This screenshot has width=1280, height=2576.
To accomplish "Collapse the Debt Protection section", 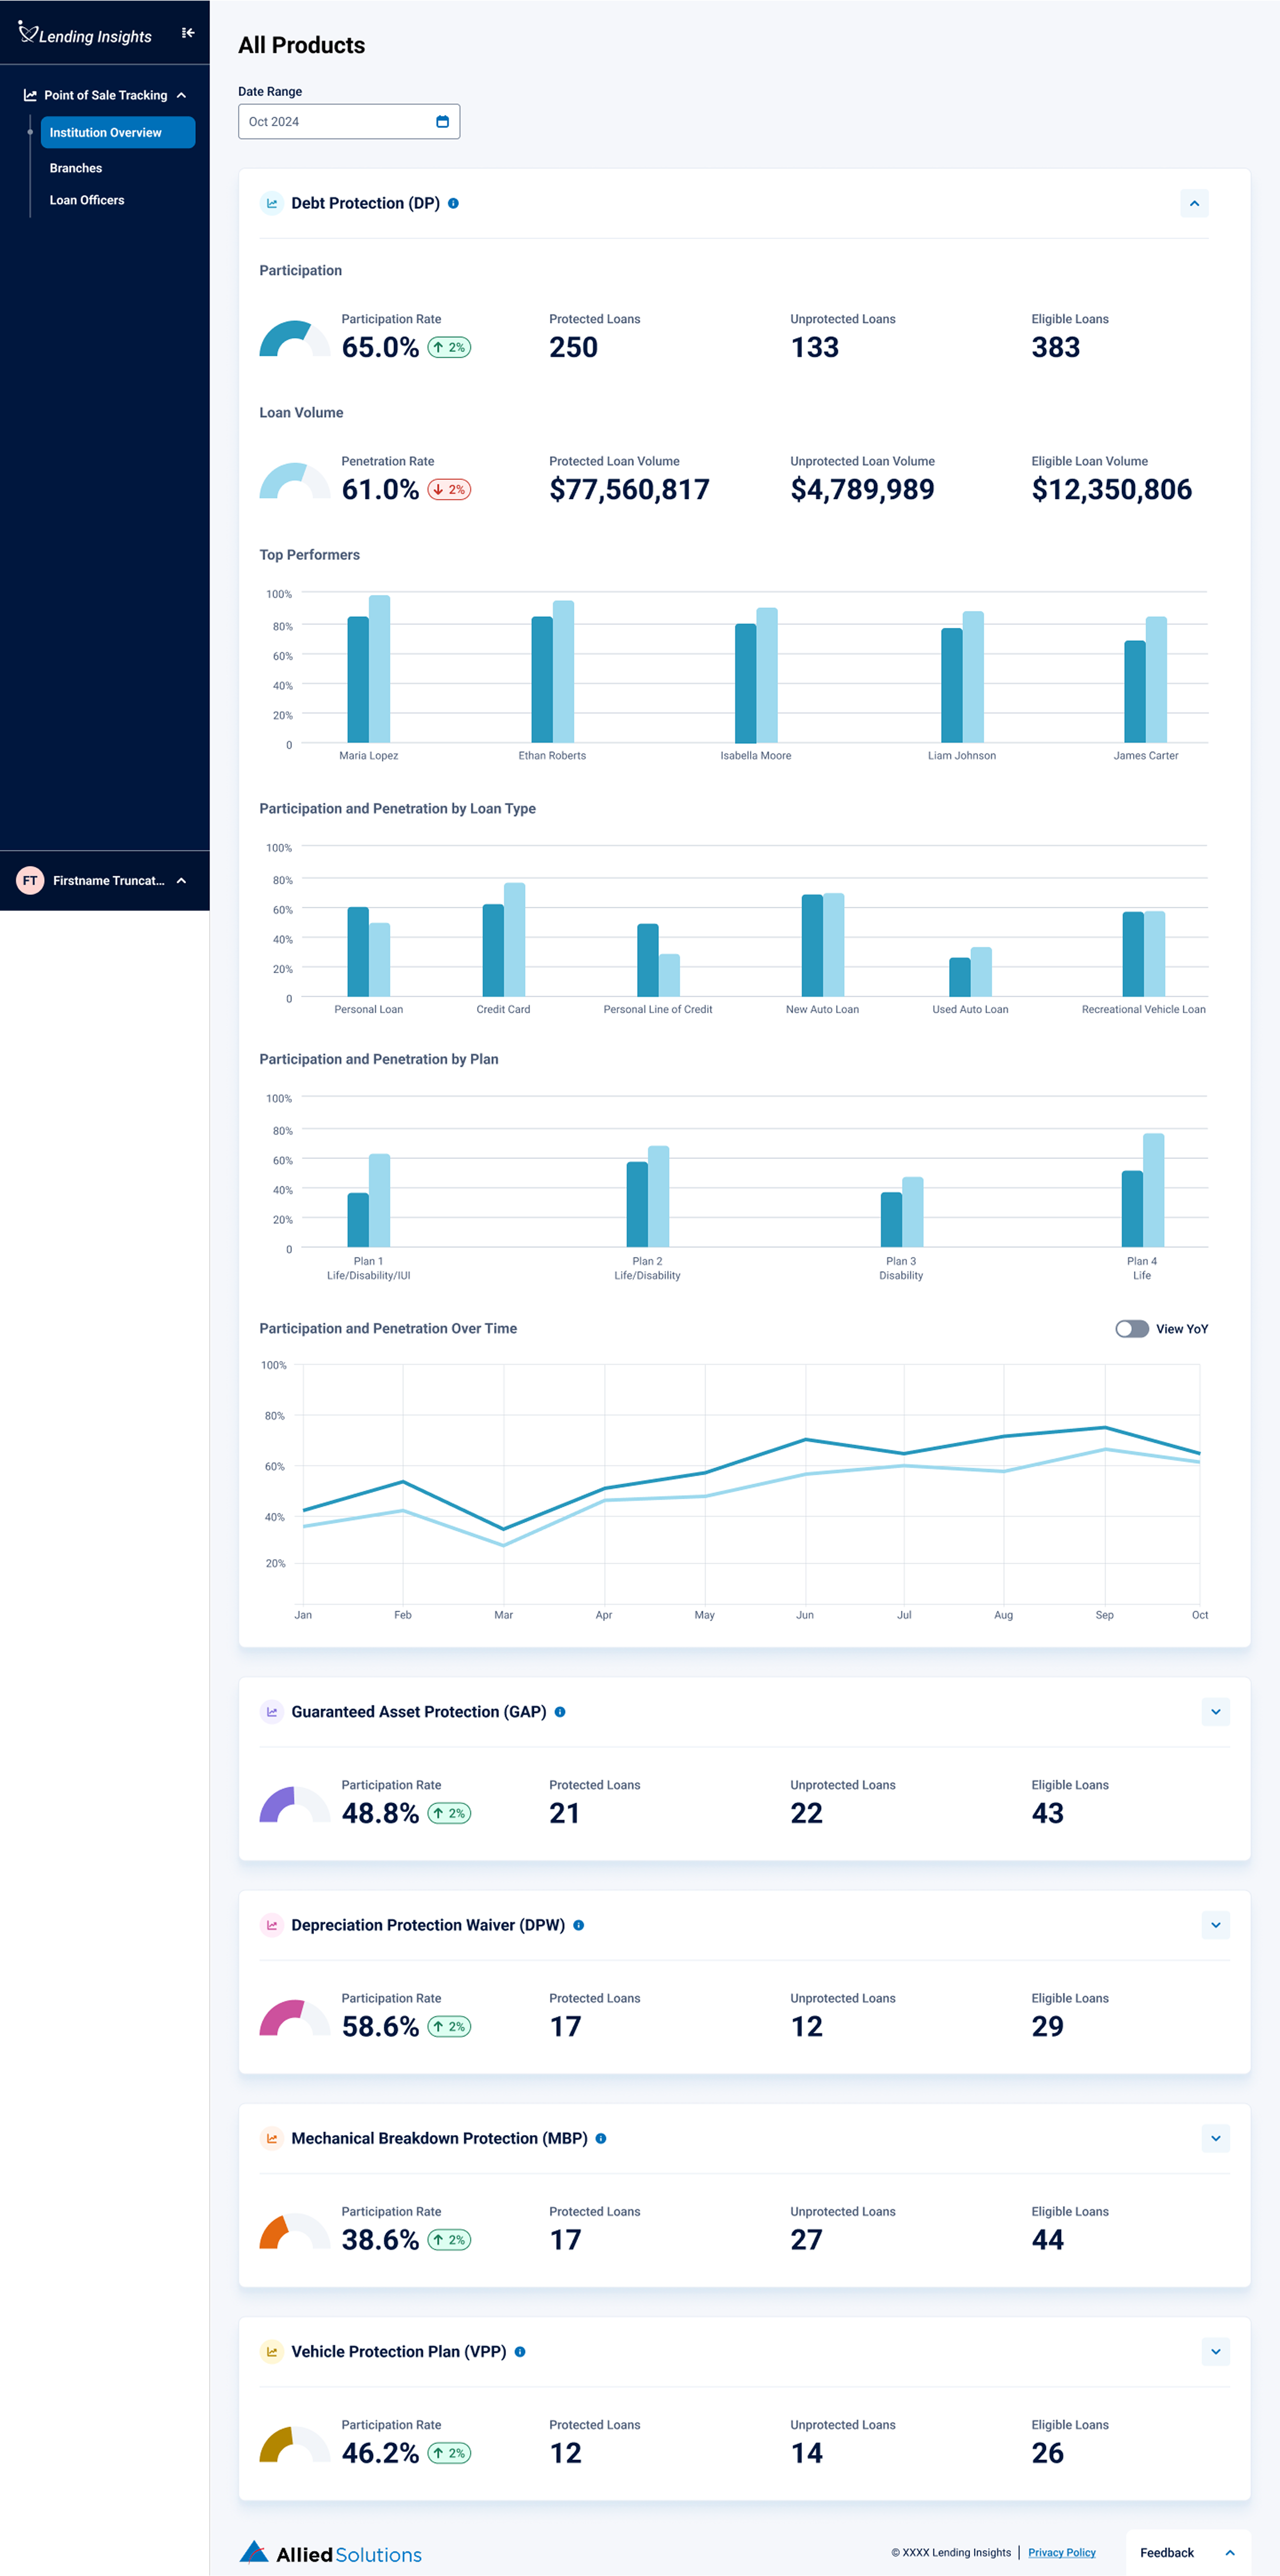I will (x=1194, y=203).
